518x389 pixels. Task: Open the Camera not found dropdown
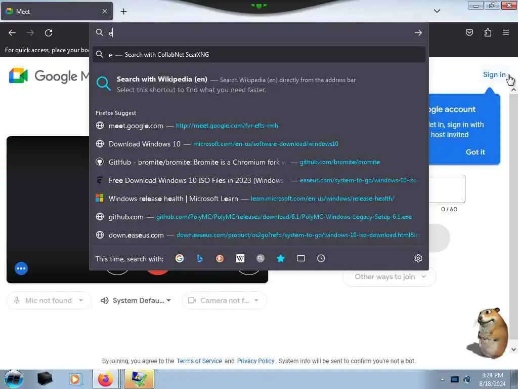pos(224,300)
